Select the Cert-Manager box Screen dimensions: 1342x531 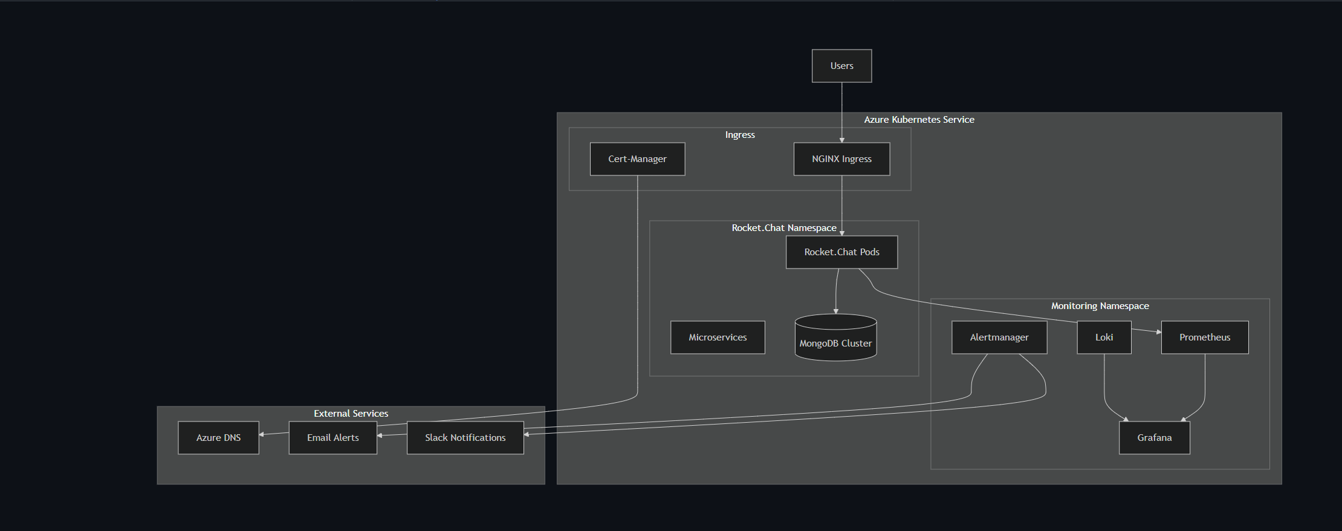637,159
